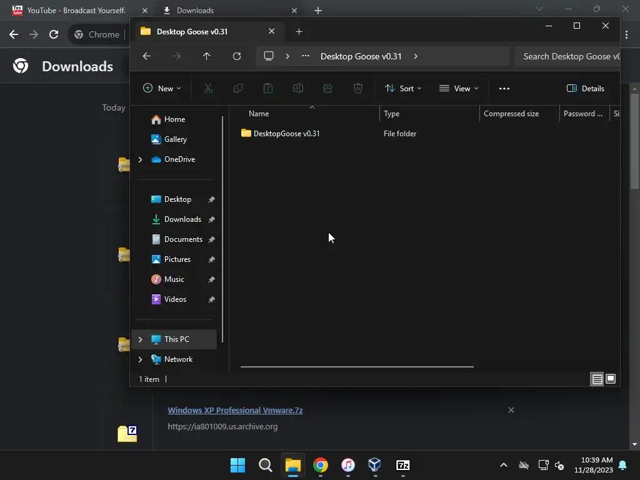The height and width of the screenshot is (480, 640).
Task: Open OneDrive in navigation pane
Action: [x=179, y=159]
